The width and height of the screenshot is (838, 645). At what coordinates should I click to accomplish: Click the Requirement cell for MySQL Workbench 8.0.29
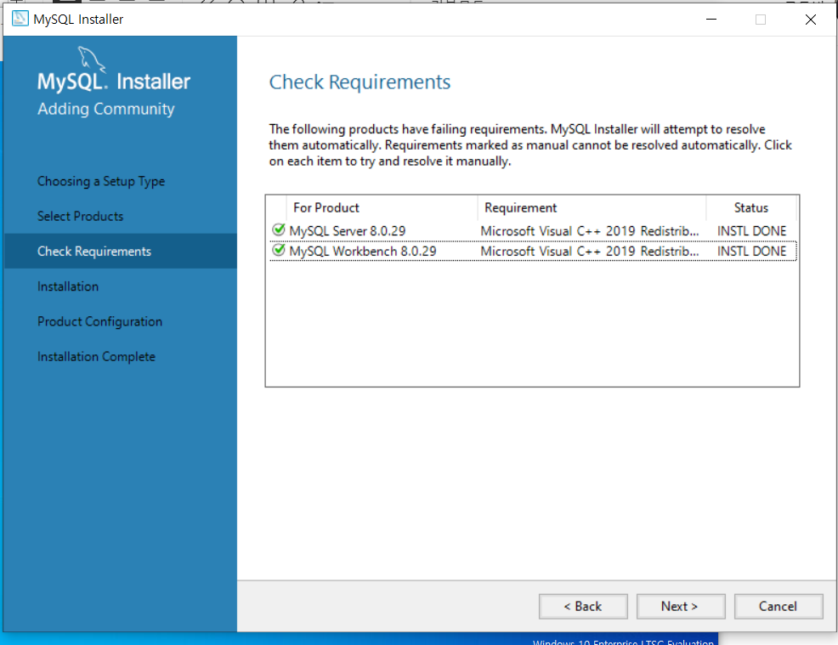click(590, 252)
